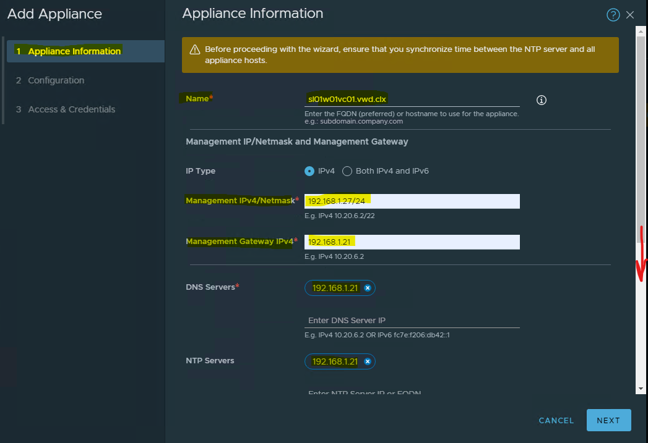648x443 pixels.
Task: Click the CANCEL button
Action: pos(556,420)
